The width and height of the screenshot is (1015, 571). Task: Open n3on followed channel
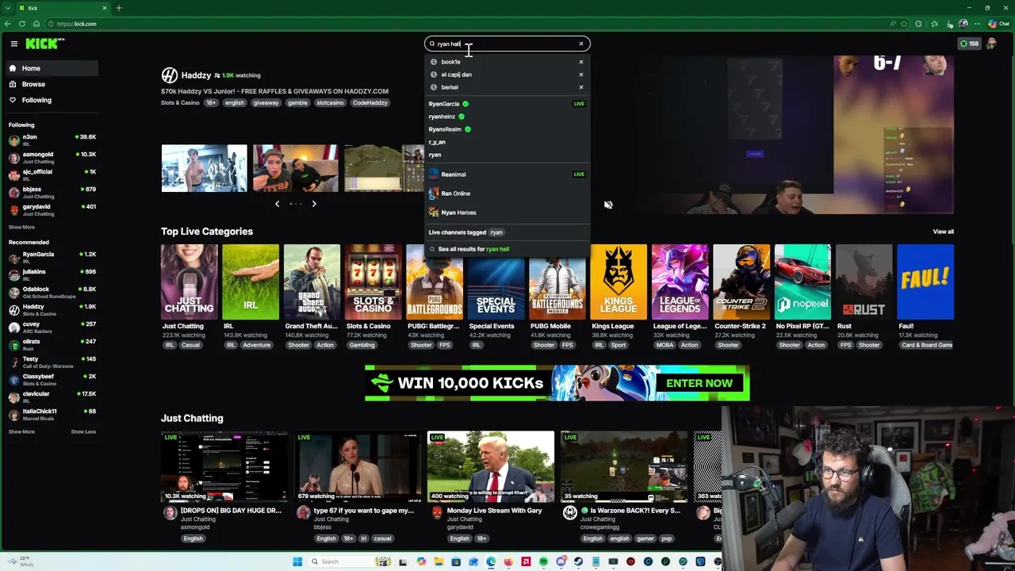(51, 140)
